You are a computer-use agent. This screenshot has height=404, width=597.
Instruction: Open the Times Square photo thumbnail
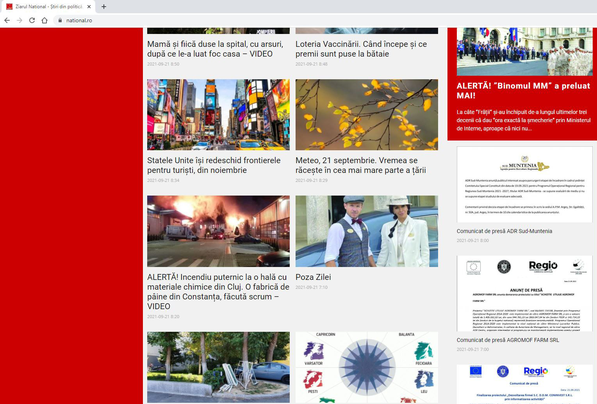pyautogui.click(x=218, y=115)
